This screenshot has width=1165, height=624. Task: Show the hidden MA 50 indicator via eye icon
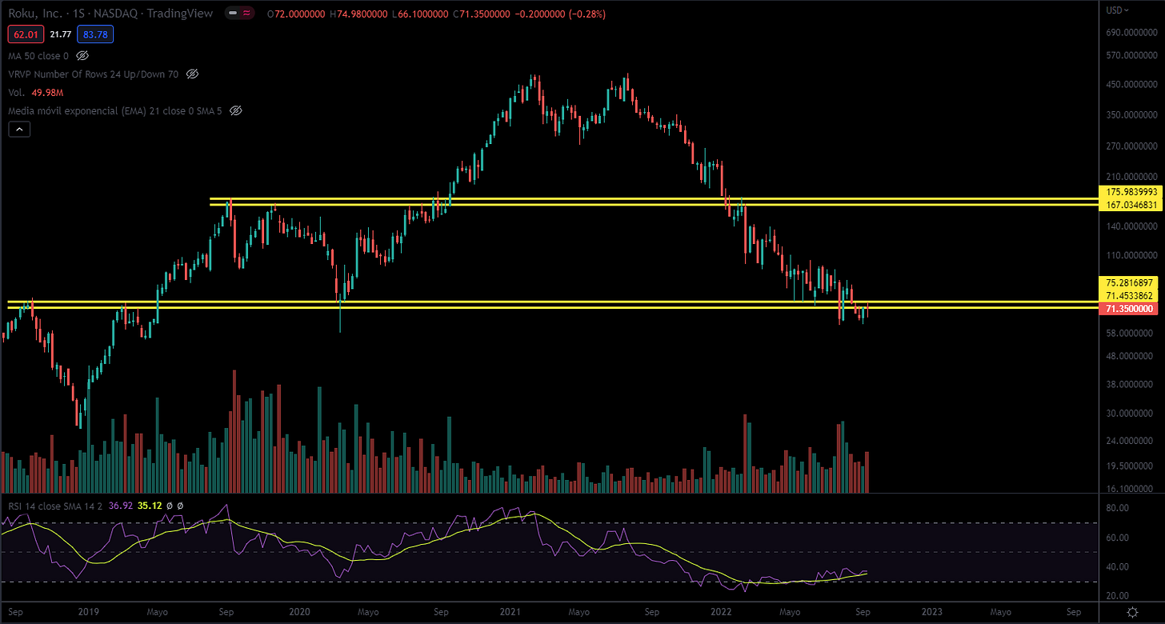click(82, 56)
